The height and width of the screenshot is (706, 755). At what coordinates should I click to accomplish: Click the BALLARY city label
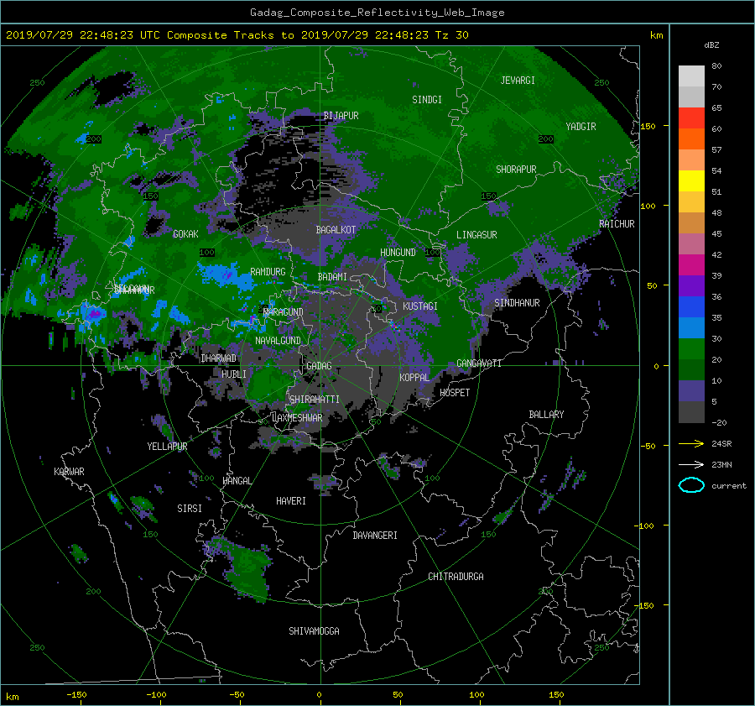tap(546, 415)
